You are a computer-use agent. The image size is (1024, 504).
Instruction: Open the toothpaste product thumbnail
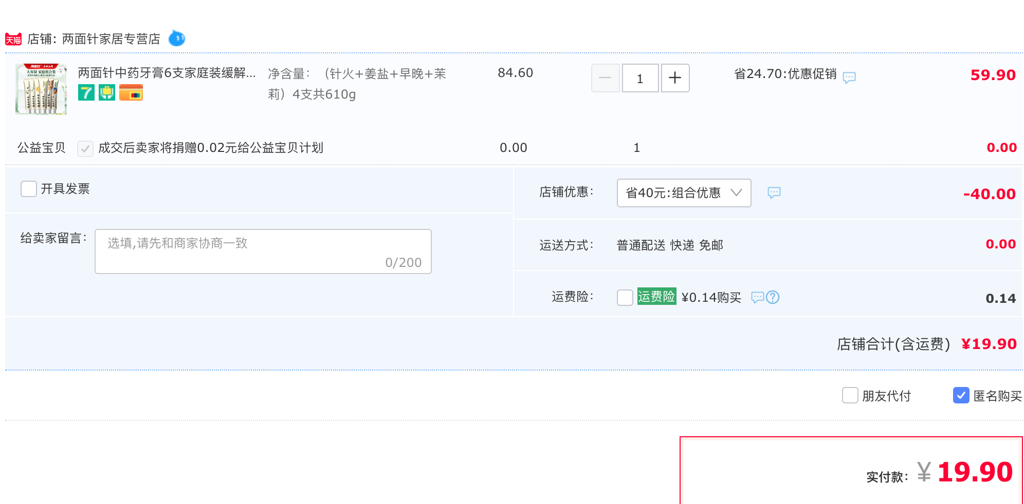click(41, 89)
